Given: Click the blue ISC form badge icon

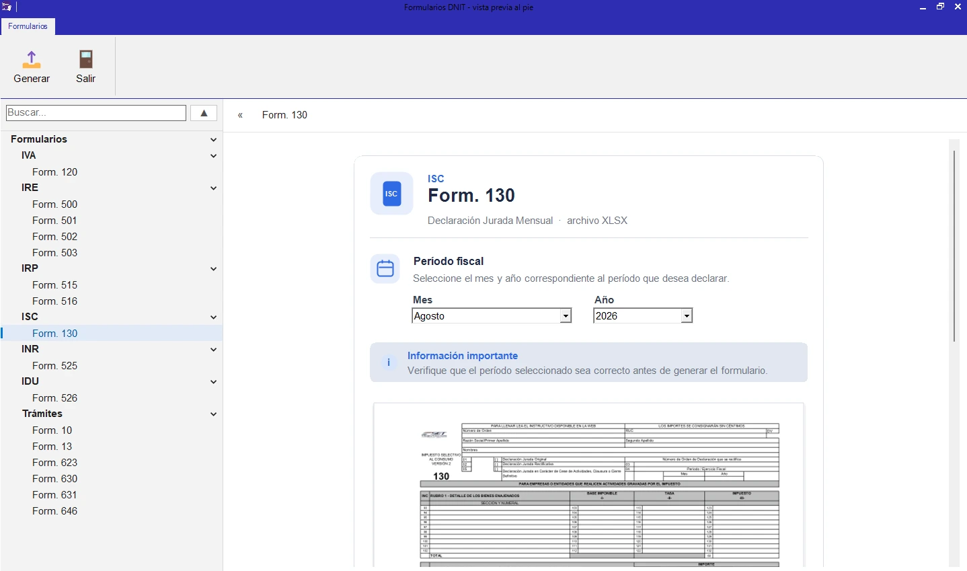Looking at the screenshot, I should click(391, 194).
